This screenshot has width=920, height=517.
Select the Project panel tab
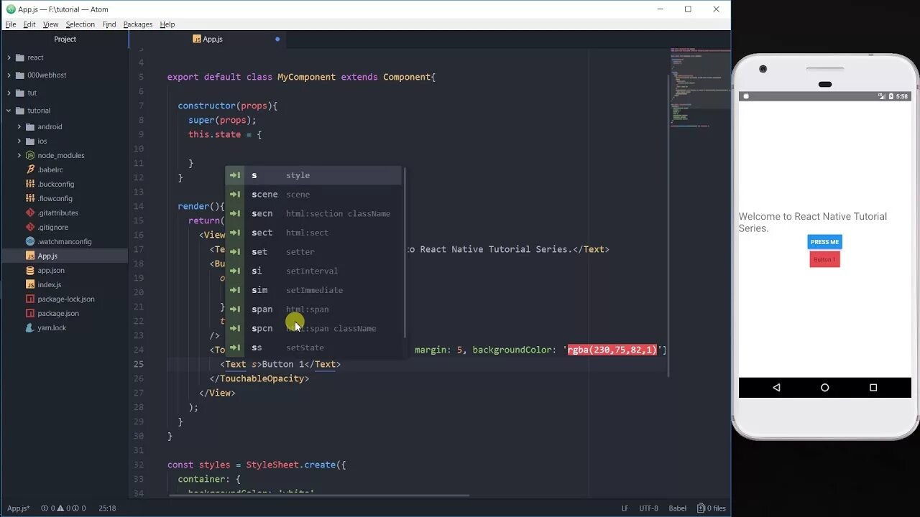point(65,39)
